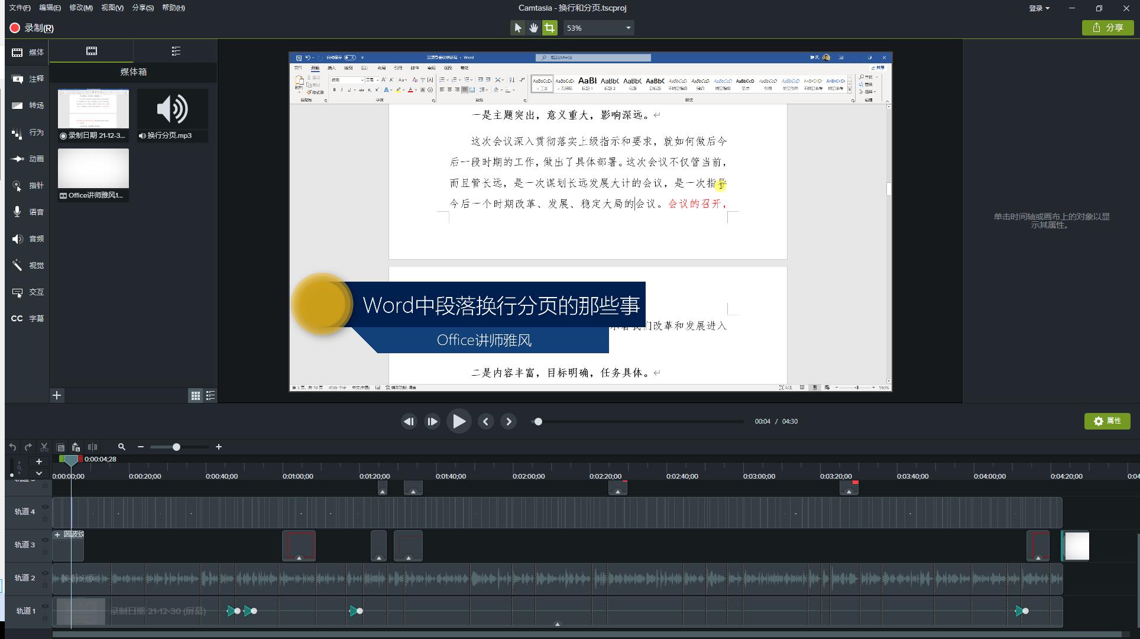This screenshot has height=639, width=1140.
Task: Click the 属性 properties button
Action: pos(1107,421)
